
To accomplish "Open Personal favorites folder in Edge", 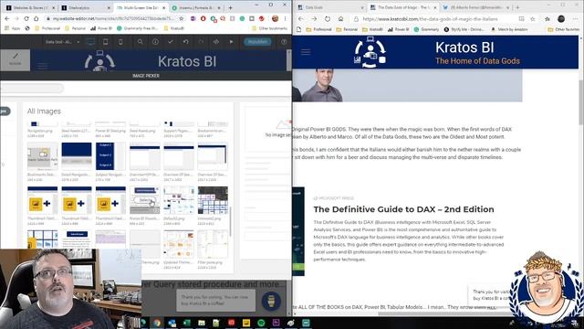I will (x=347, y=29).
